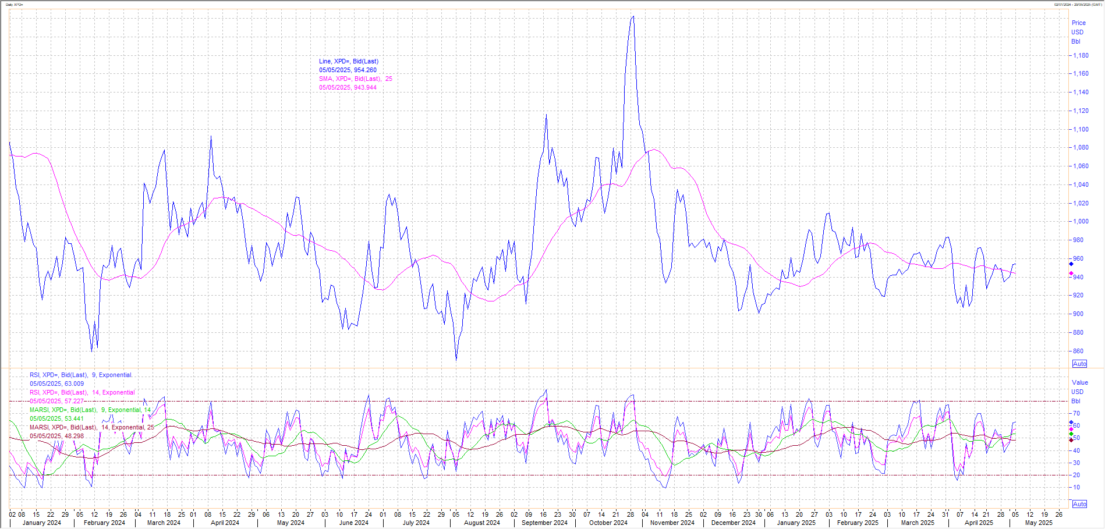Click the 'May 2025' month label on time axis
The height and width of the screenshot is (529, 1105).
(x=1039, y=523)
